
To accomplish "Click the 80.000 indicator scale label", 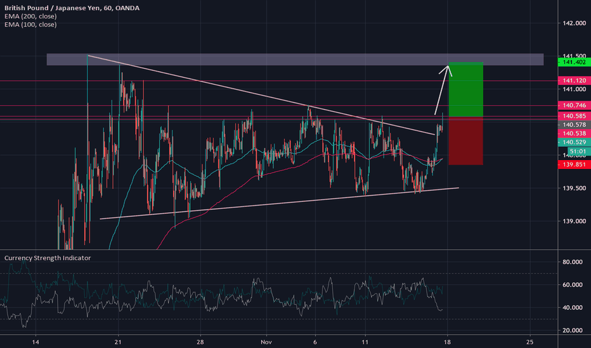I will 573,262.
